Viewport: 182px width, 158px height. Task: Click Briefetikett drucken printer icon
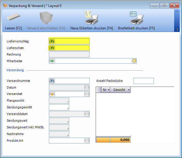click(136, 18)
